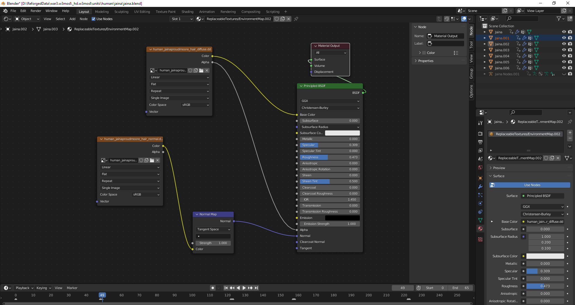This screenshot has height=305, width=575.
Task: Open the Modifier properties wrench icon
Action: tap(480, 187)
